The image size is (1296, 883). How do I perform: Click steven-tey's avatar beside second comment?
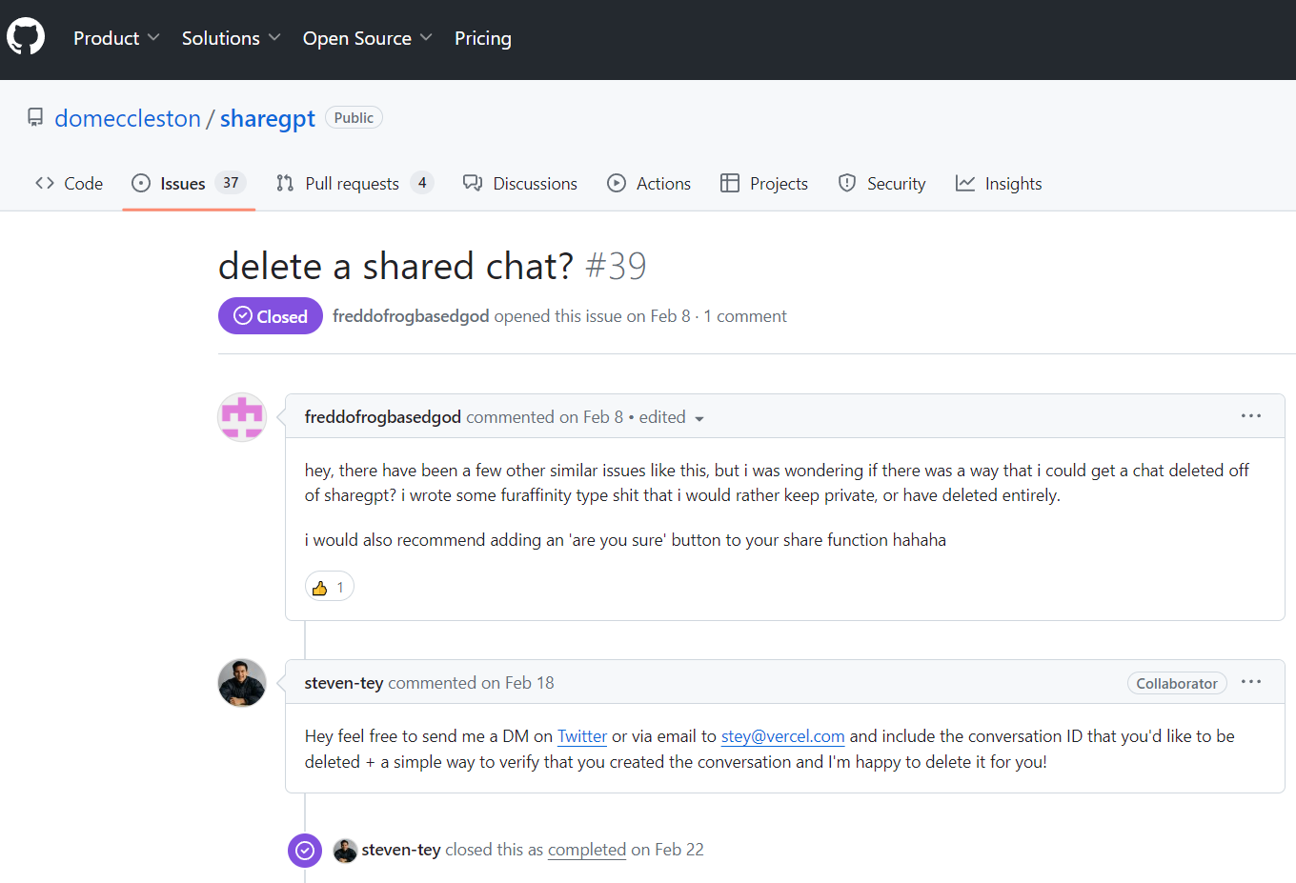click(242, 683)
